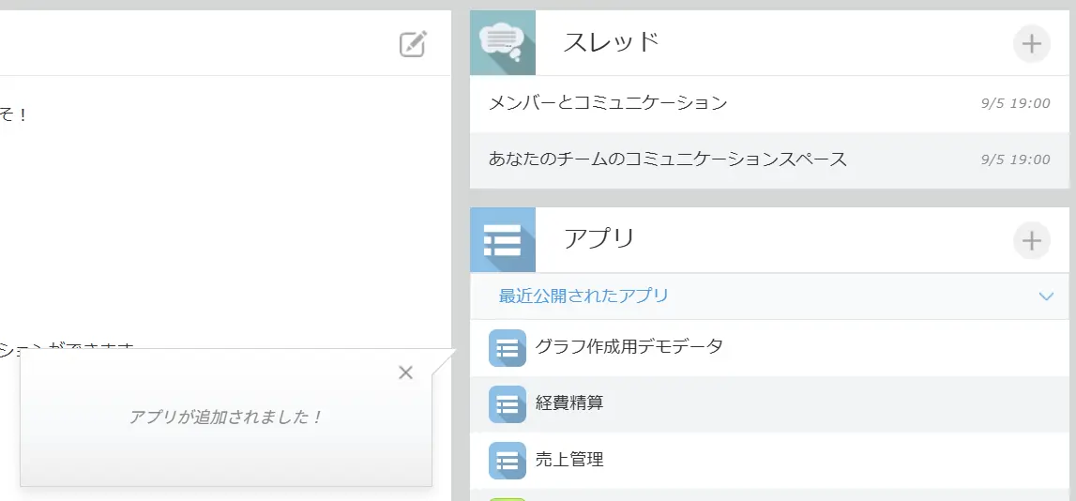Click the 経費精算 app icon
Screen dimensions: 1076x501
tap(507, 404)
